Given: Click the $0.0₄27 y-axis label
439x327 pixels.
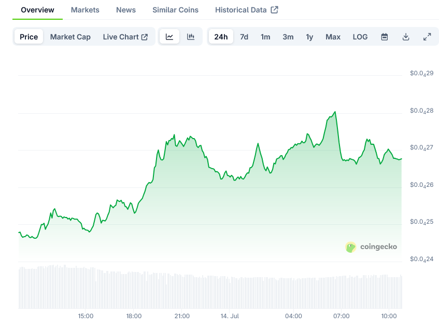Looking at the screenshot, I should click(422, 147).
